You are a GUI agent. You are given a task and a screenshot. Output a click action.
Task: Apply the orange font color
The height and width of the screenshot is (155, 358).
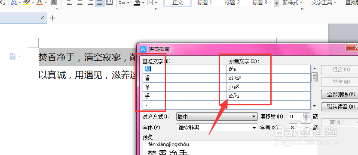pyautogui.click(x=40, y=3)
